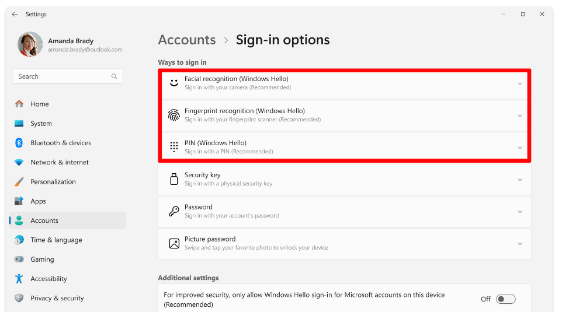Click the Picture password image icon
The image size is (562, 312).
tap(174, 243)
